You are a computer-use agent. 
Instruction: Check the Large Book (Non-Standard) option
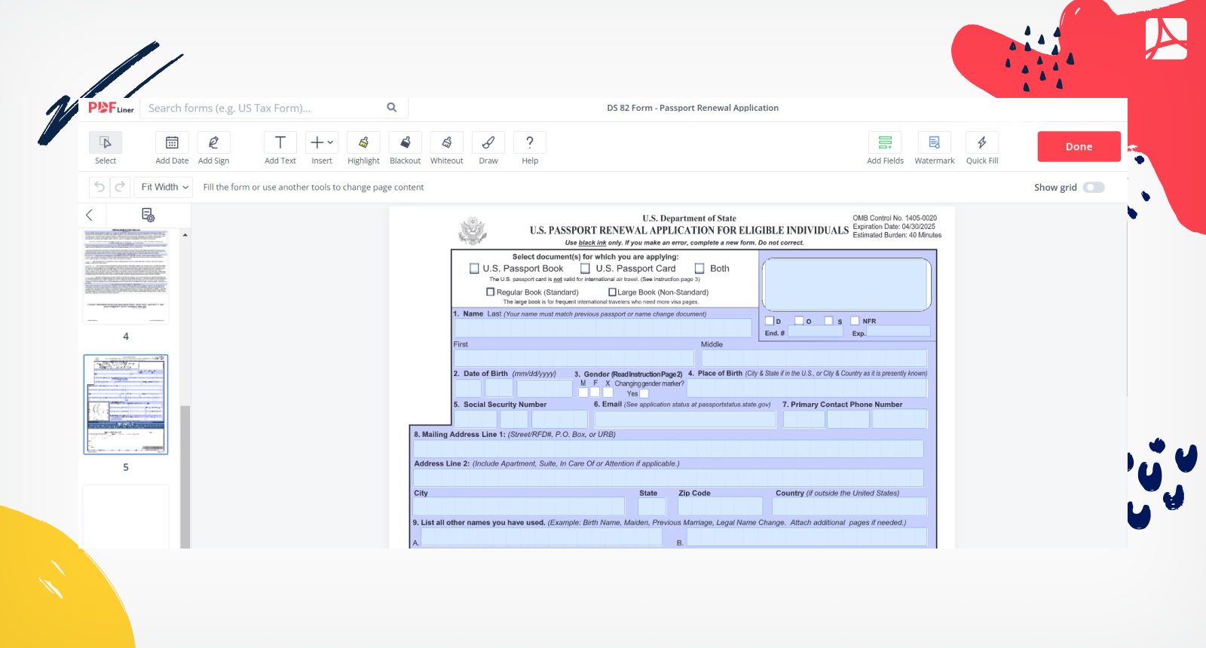click(612, 292)
